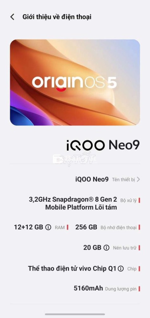
Task: Tap the RAM label
Action: (60, 228)
